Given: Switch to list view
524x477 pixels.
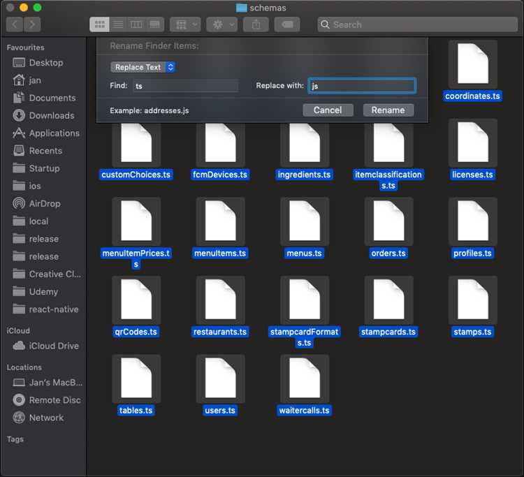Looking at the screenshot, I should 117,24.
